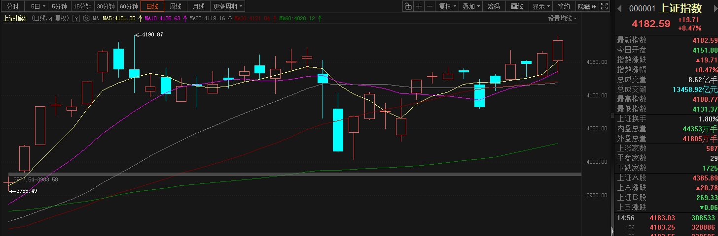Go to previous stock with left arrow
Image resolution: width=718 pixels, height=236 pixels.
[x=620, y=8]
